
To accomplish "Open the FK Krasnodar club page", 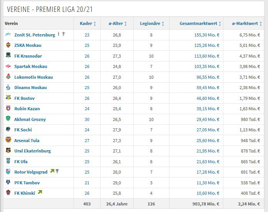I will (28, 56).
